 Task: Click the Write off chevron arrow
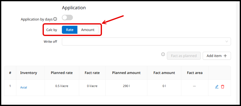click(x=227, y=41)
